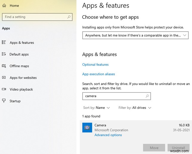Click the Apps for websites icon
Screen dimensions: 192x154
4,77
